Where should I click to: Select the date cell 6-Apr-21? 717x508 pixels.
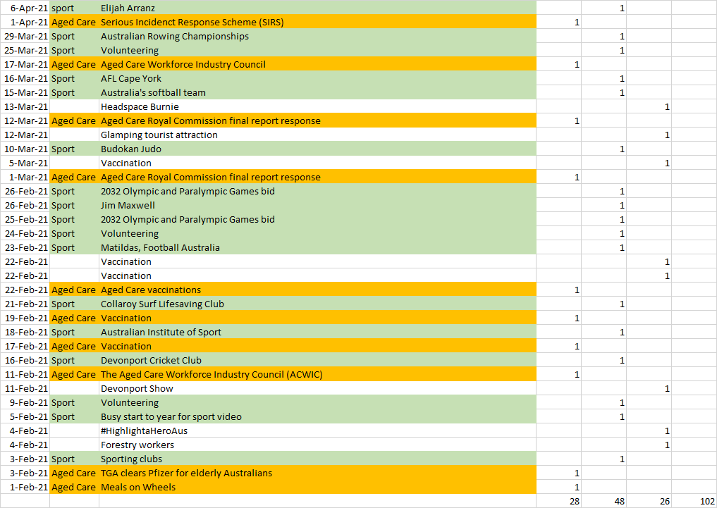[25, 8]
